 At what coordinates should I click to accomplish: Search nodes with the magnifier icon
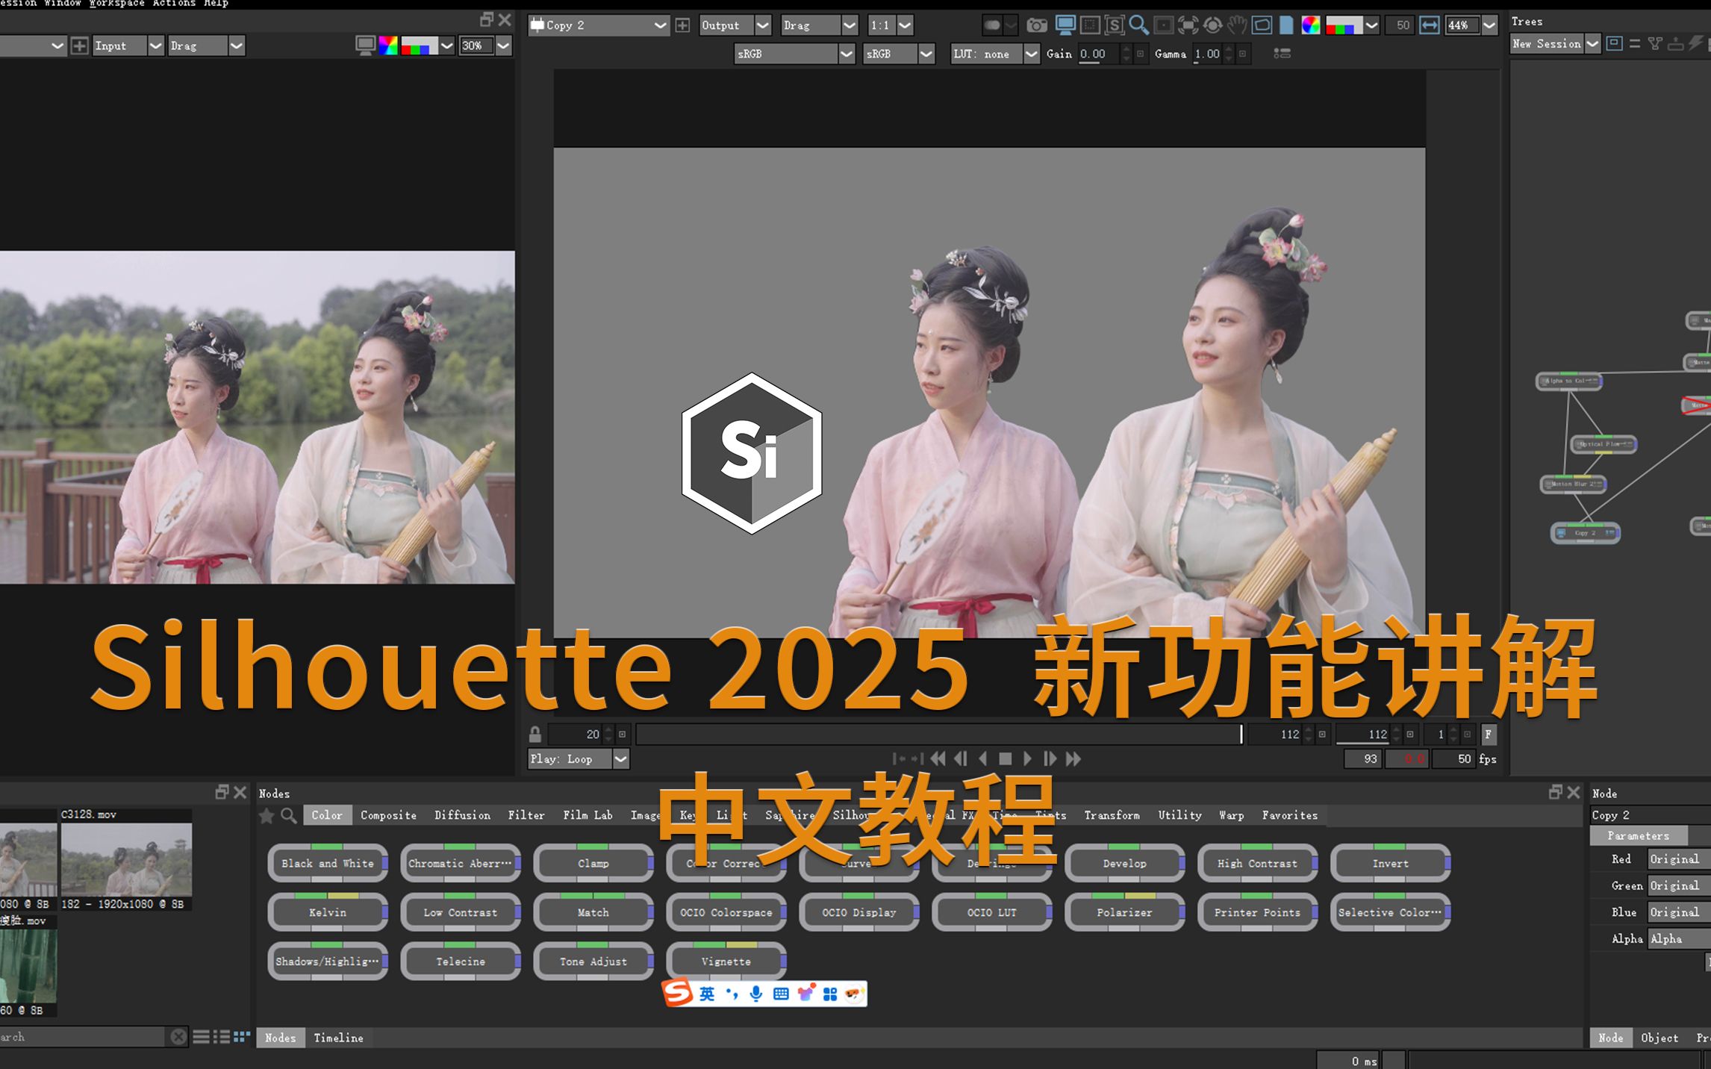pos(288,815)
